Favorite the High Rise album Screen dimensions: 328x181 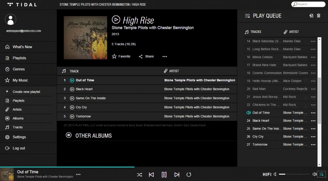click(x=121, y=56)
